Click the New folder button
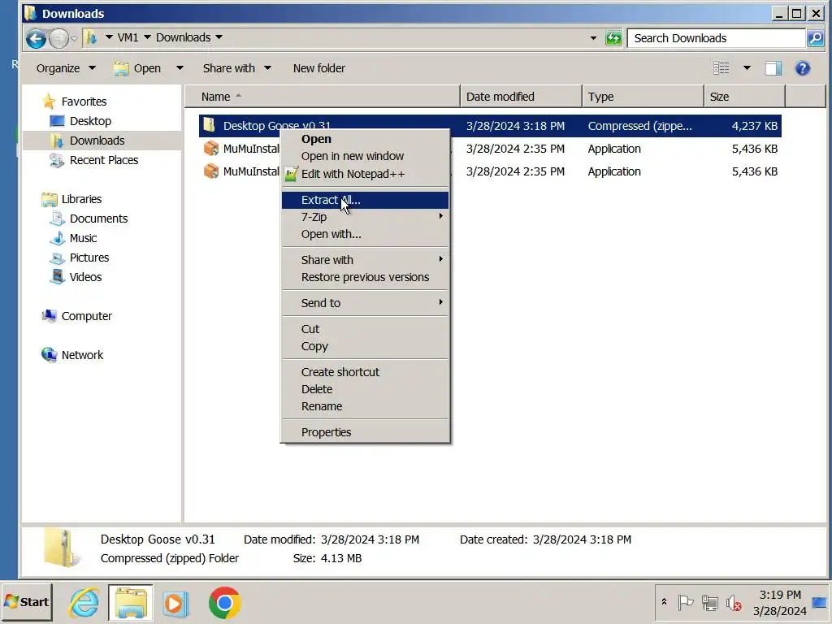The image size is (832, 624). coord(318,68)
